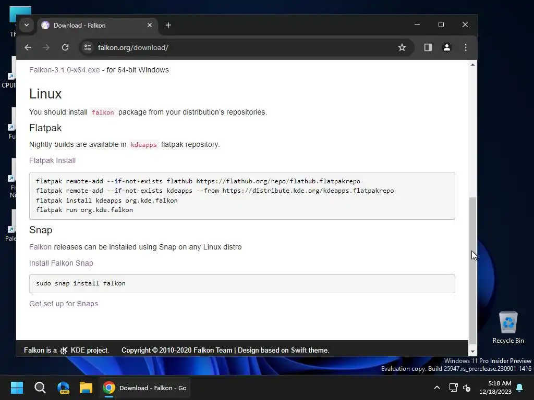Viewport: 534px width, 400px height.
Task: Close the Chrome window
Action: (465, 24)
